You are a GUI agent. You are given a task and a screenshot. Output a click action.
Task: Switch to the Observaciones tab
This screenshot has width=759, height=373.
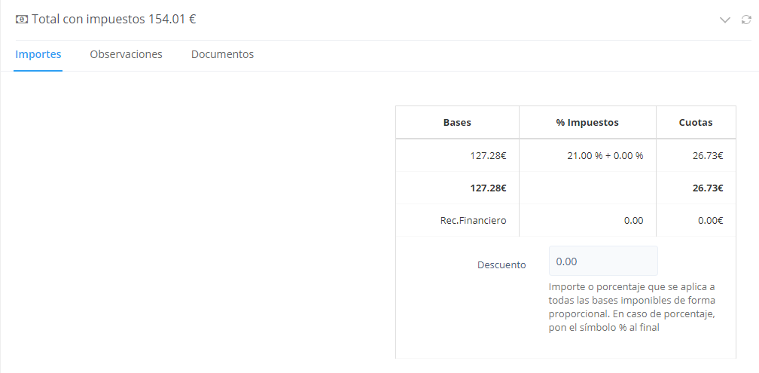point(126,54)
